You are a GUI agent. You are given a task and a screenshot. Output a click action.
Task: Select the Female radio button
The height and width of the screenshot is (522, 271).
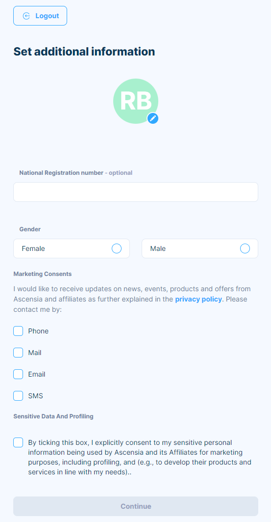117,248
